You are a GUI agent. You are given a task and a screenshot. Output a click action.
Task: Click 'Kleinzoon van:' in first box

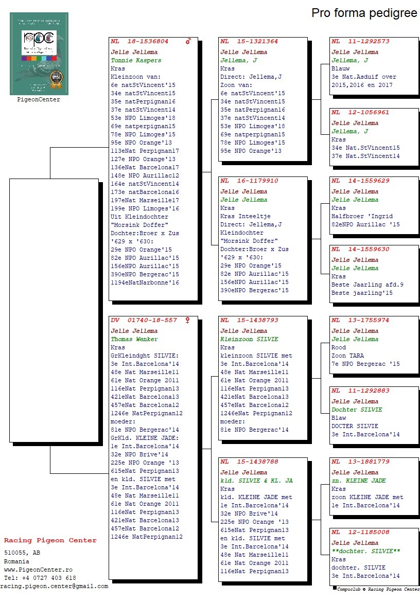click(x=136, y=77)
